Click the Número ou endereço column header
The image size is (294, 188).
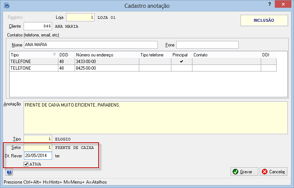coord(107,55)
